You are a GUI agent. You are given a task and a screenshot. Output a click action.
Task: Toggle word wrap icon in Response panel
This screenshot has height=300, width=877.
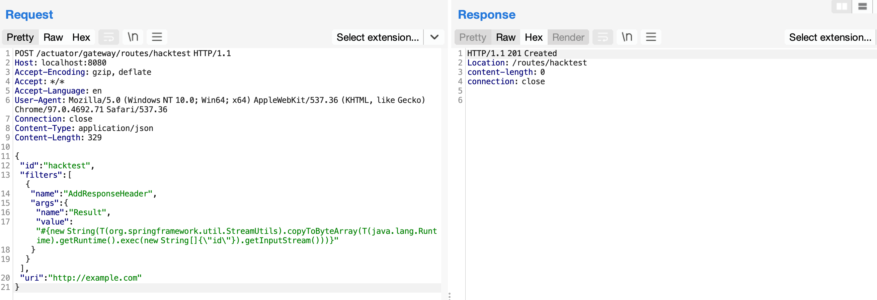pyautogui.click(x=603, y=37)
